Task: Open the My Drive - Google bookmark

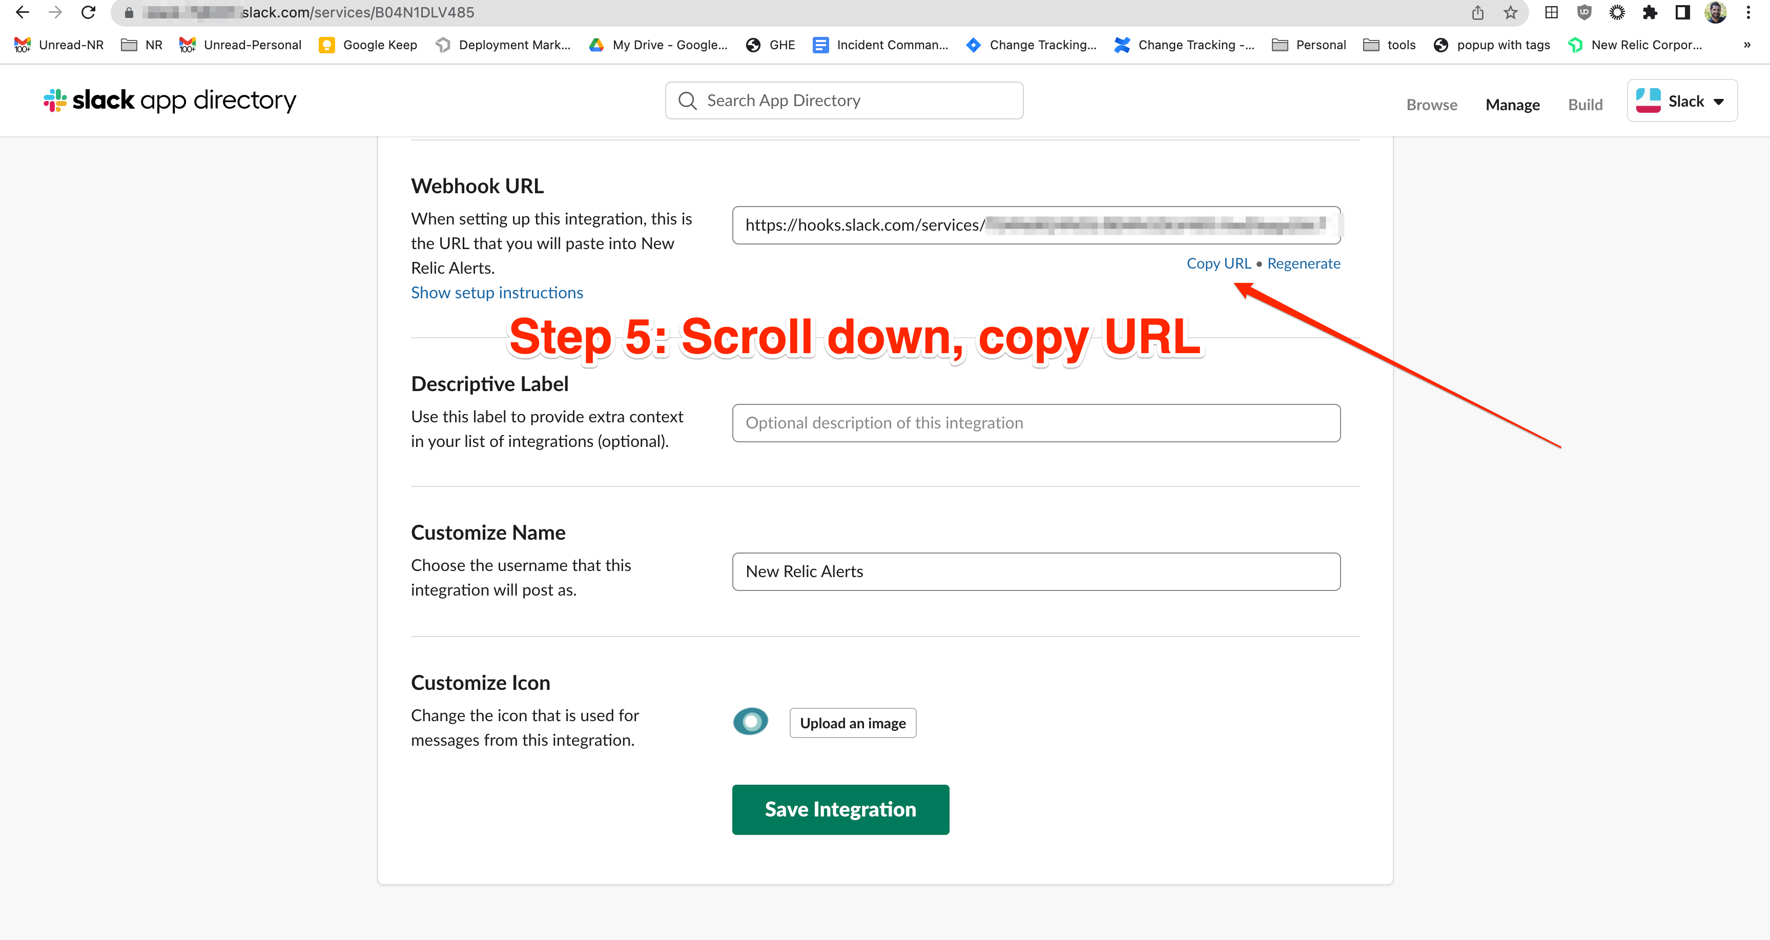Action: pyautogui.click(x=658, y=45)
